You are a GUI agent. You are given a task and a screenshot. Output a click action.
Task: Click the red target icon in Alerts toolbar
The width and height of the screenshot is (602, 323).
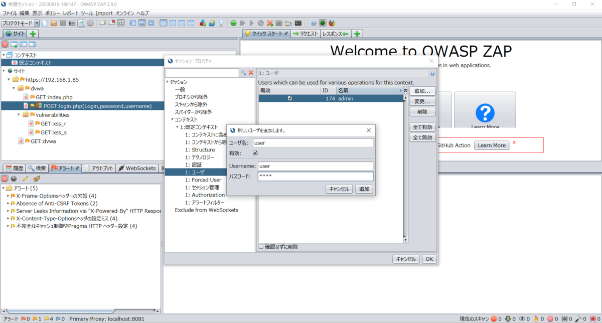[x=5, y=179]
